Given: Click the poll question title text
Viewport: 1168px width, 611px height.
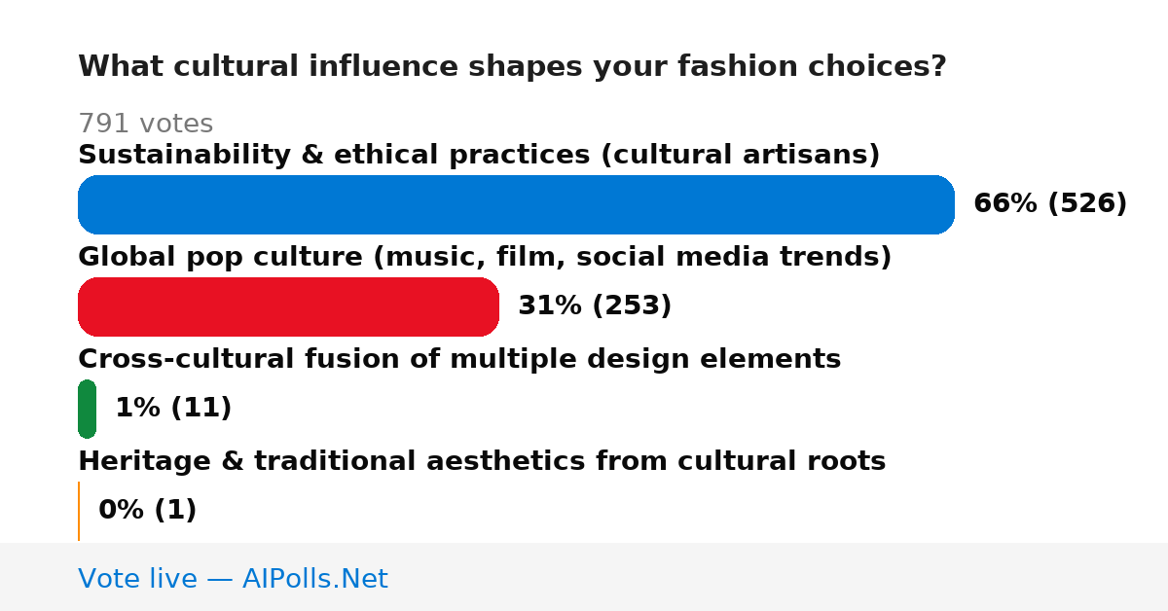Looking at the screenshot, I should (x=512, y=66).
